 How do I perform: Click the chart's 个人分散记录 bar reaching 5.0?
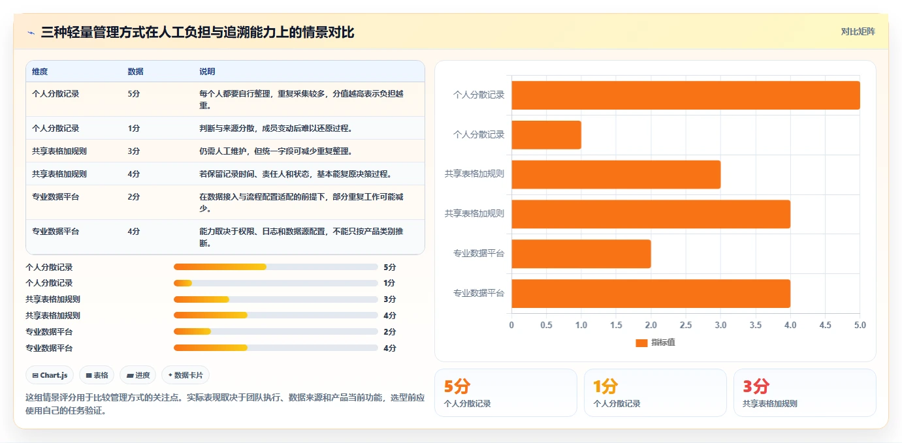[x=686, y=95]
